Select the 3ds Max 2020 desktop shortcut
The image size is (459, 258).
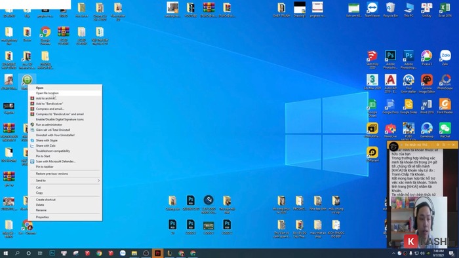[x=372, y=82]
